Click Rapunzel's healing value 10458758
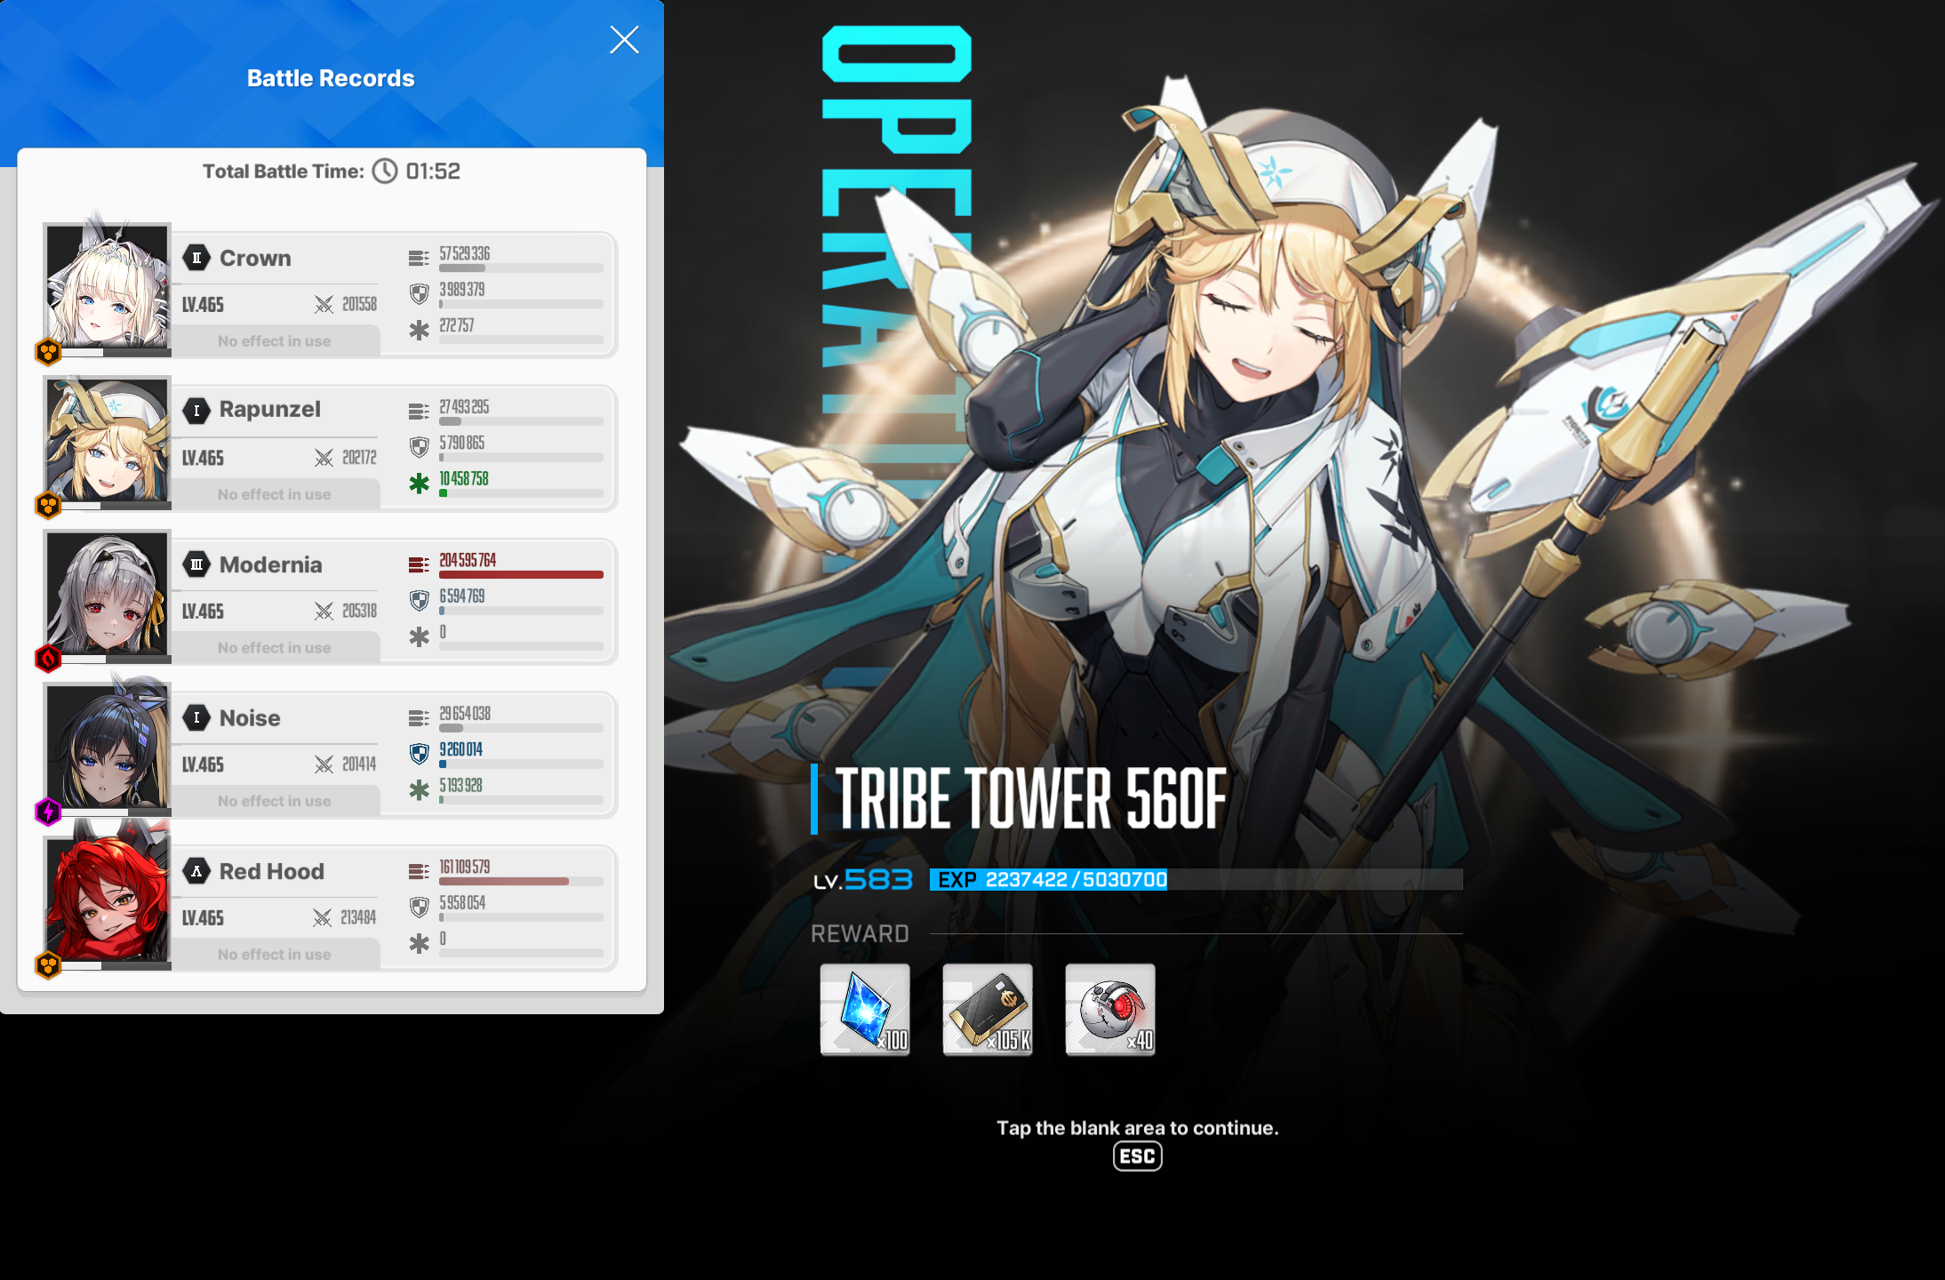The width and height of the screenshot is (1945, 1280). [464, 479]
